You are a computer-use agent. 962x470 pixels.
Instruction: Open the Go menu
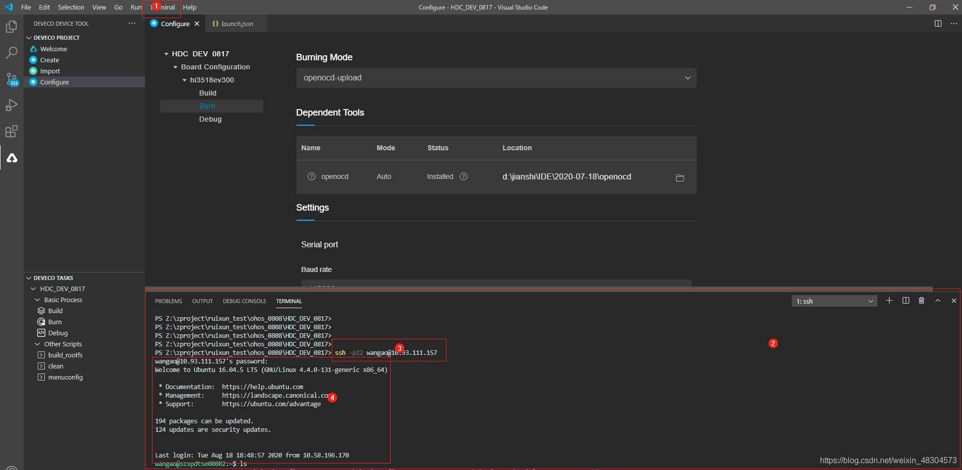tap(118, 7)
